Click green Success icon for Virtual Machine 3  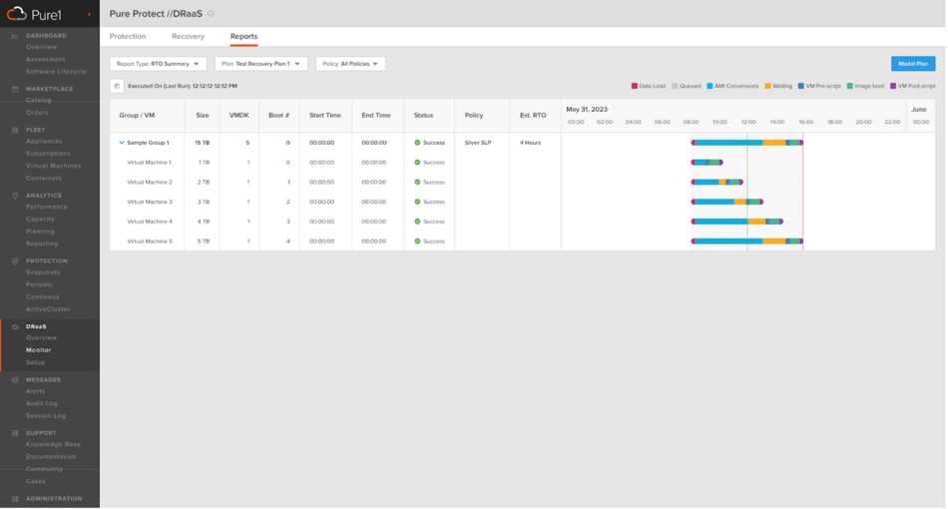pos(417,202)
